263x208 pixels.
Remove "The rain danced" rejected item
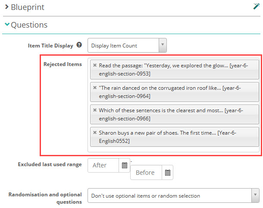(x=95, y=88)
